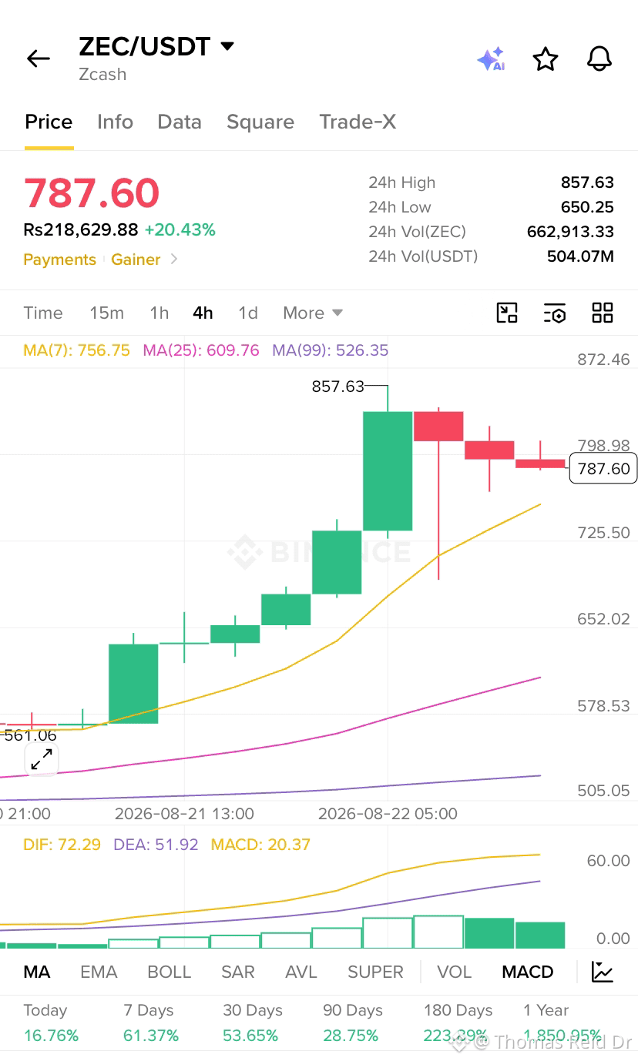Viewport: 638px width, 1061px height.
Task: Toggle the SUPER indicator
Action: click(375, 972)
